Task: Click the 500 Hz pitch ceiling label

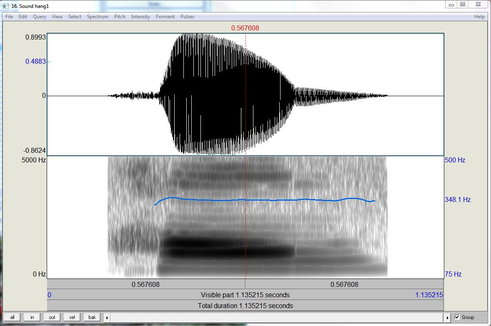Action: click(455, 160)
